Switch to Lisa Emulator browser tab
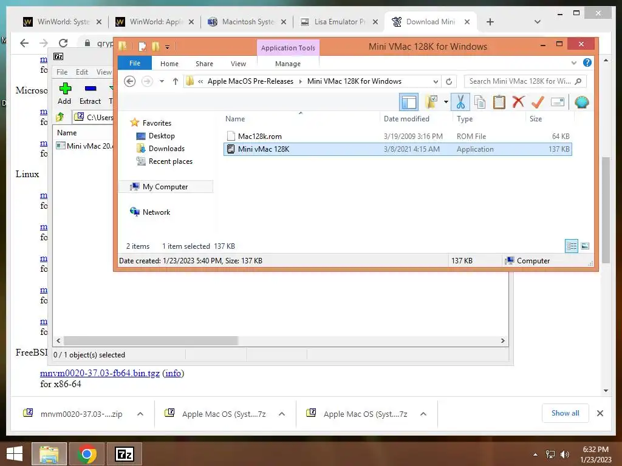This screenshot has height=466, width=622. pos(339,22)
